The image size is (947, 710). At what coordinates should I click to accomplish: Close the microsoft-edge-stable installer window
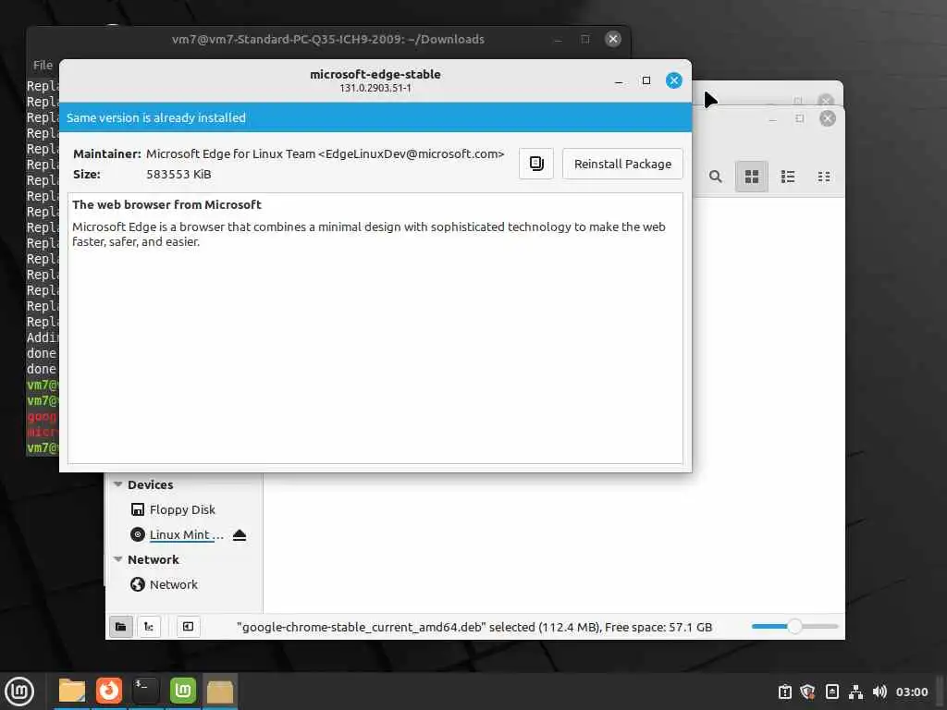[x=674, y=80]
